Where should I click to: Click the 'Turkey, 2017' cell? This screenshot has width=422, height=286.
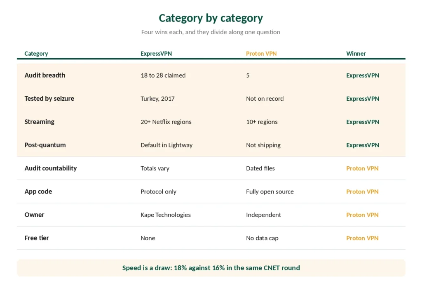point(157,99)
